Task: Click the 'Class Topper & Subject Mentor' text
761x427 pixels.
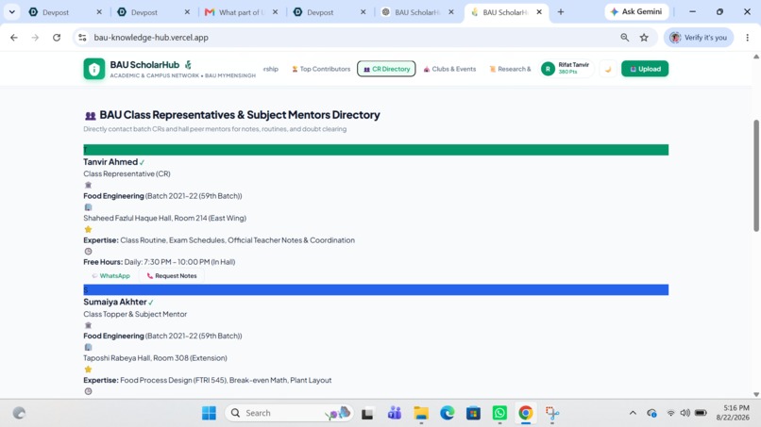Action: coord(135,314)
